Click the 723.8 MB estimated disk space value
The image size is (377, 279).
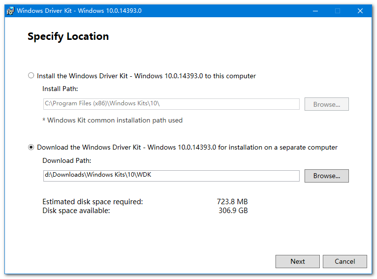[232, 201]
